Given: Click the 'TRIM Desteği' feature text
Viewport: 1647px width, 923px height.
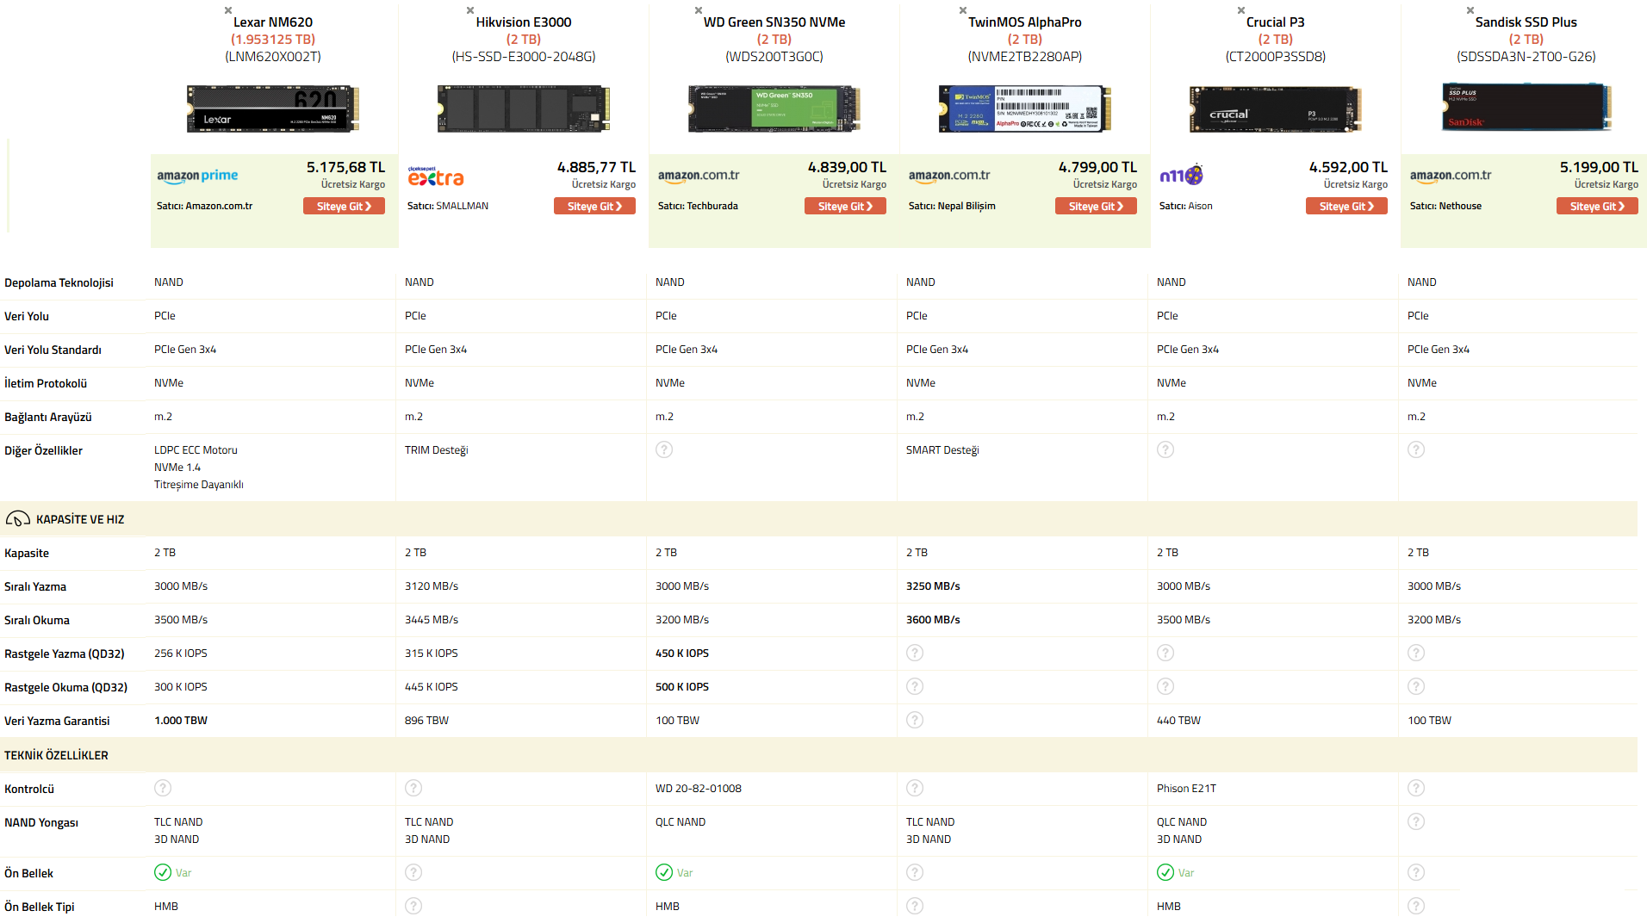Looking at the screenshot, I should pyautogui.click(x=436, y=450).
